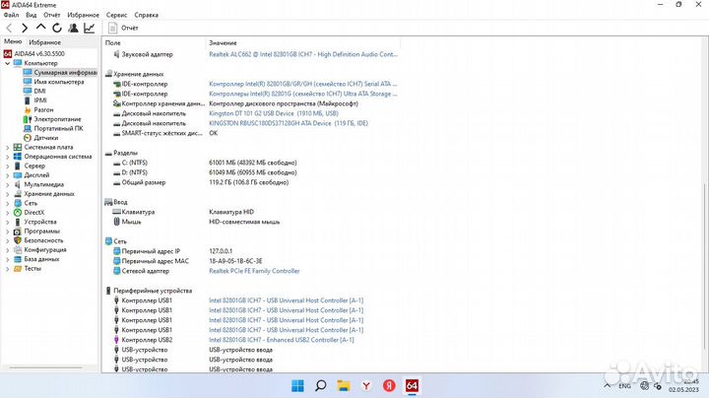Expand the Дисплей tree node
Viewport: 709px width, 398px height.
(x=7, y=175)
